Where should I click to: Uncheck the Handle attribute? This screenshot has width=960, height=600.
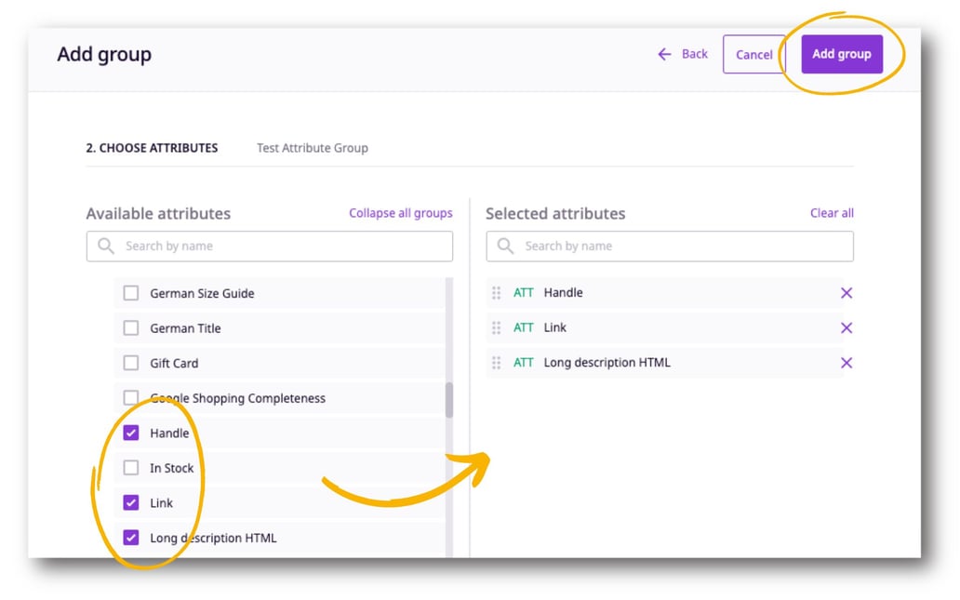(130, 433)
